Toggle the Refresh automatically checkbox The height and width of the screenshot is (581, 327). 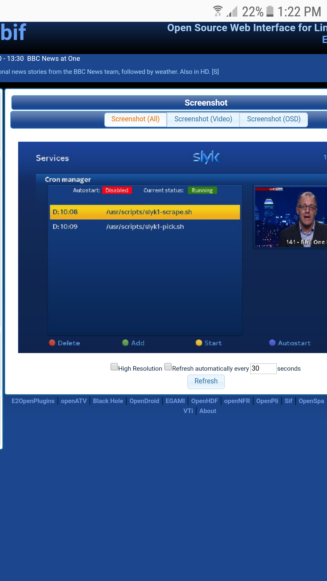point(168,367)
